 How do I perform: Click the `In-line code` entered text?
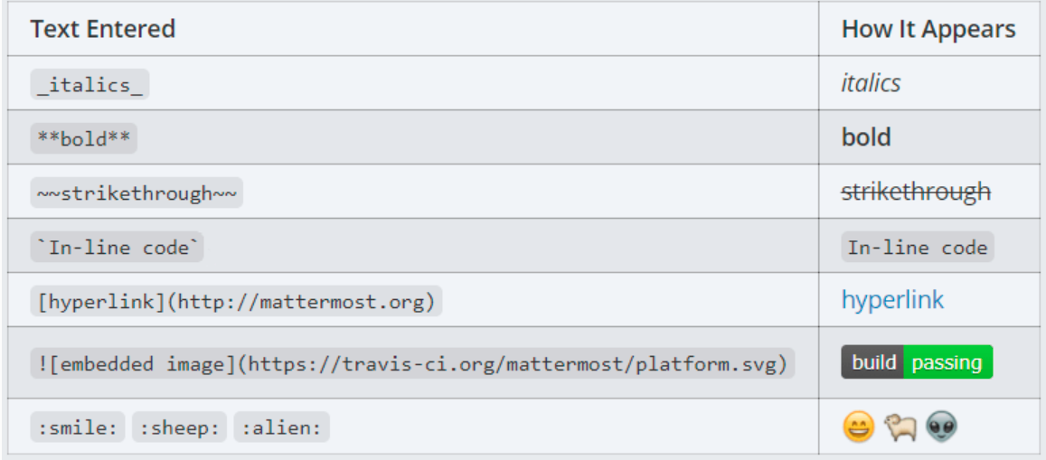[117, 247]
